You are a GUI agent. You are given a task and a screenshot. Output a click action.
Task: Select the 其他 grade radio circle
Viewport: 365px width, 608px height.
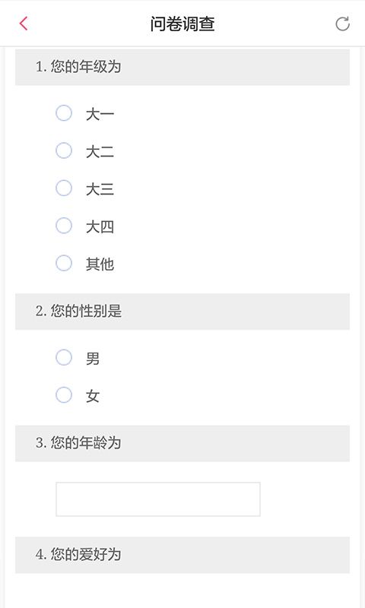pos(64,263)
